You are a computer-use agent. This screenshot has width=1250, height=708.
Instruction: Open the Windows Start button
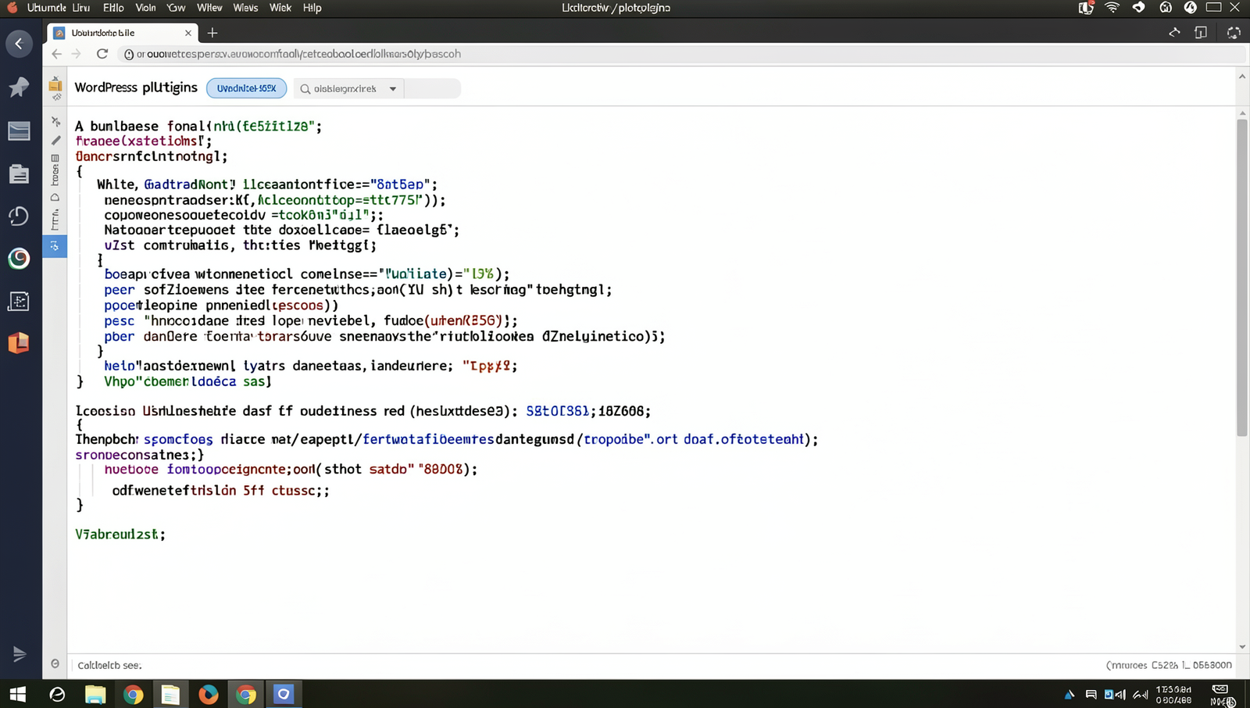(x=18, y=694)
